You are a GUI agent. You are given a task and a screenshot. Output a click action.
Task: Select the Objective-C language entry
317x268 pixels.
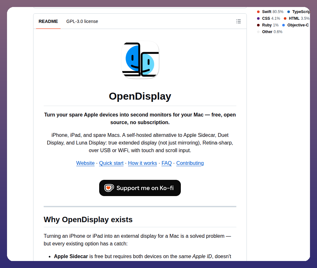click(296, 25)
